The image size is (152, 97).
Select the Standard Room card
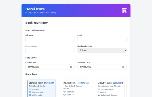(42, 88)
